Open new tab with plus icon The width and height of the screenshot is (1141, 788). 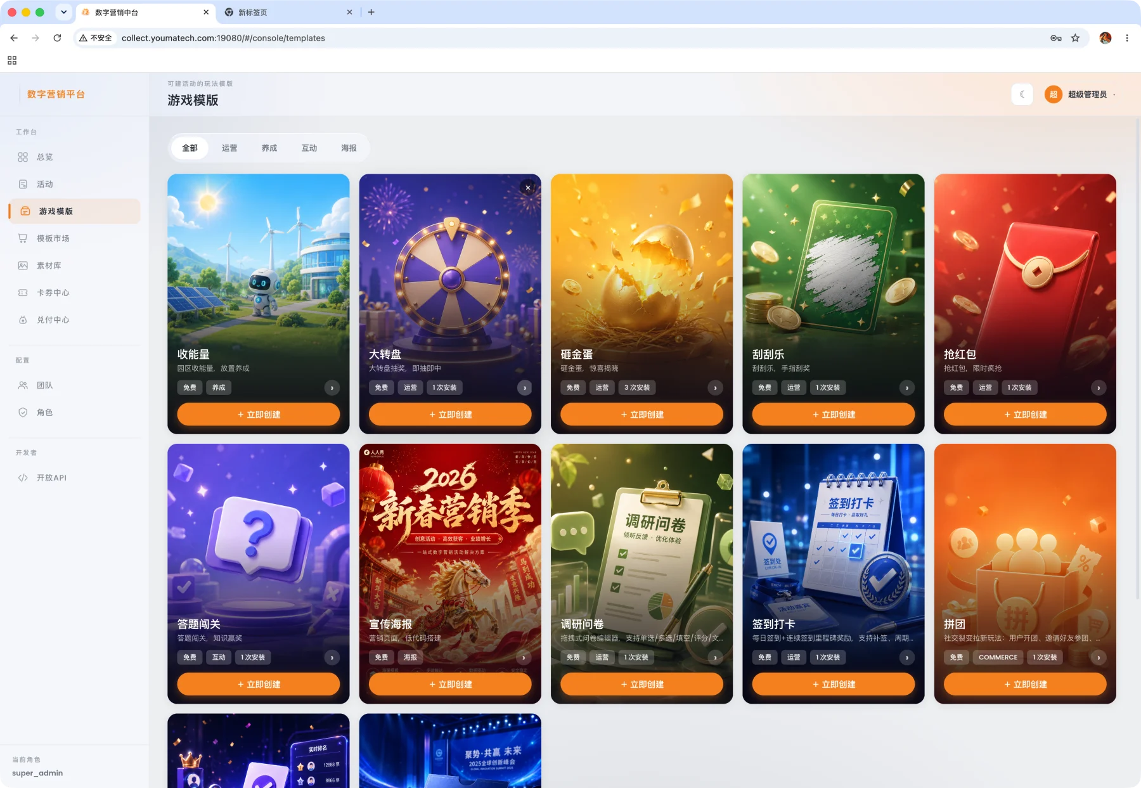(371, 12)
